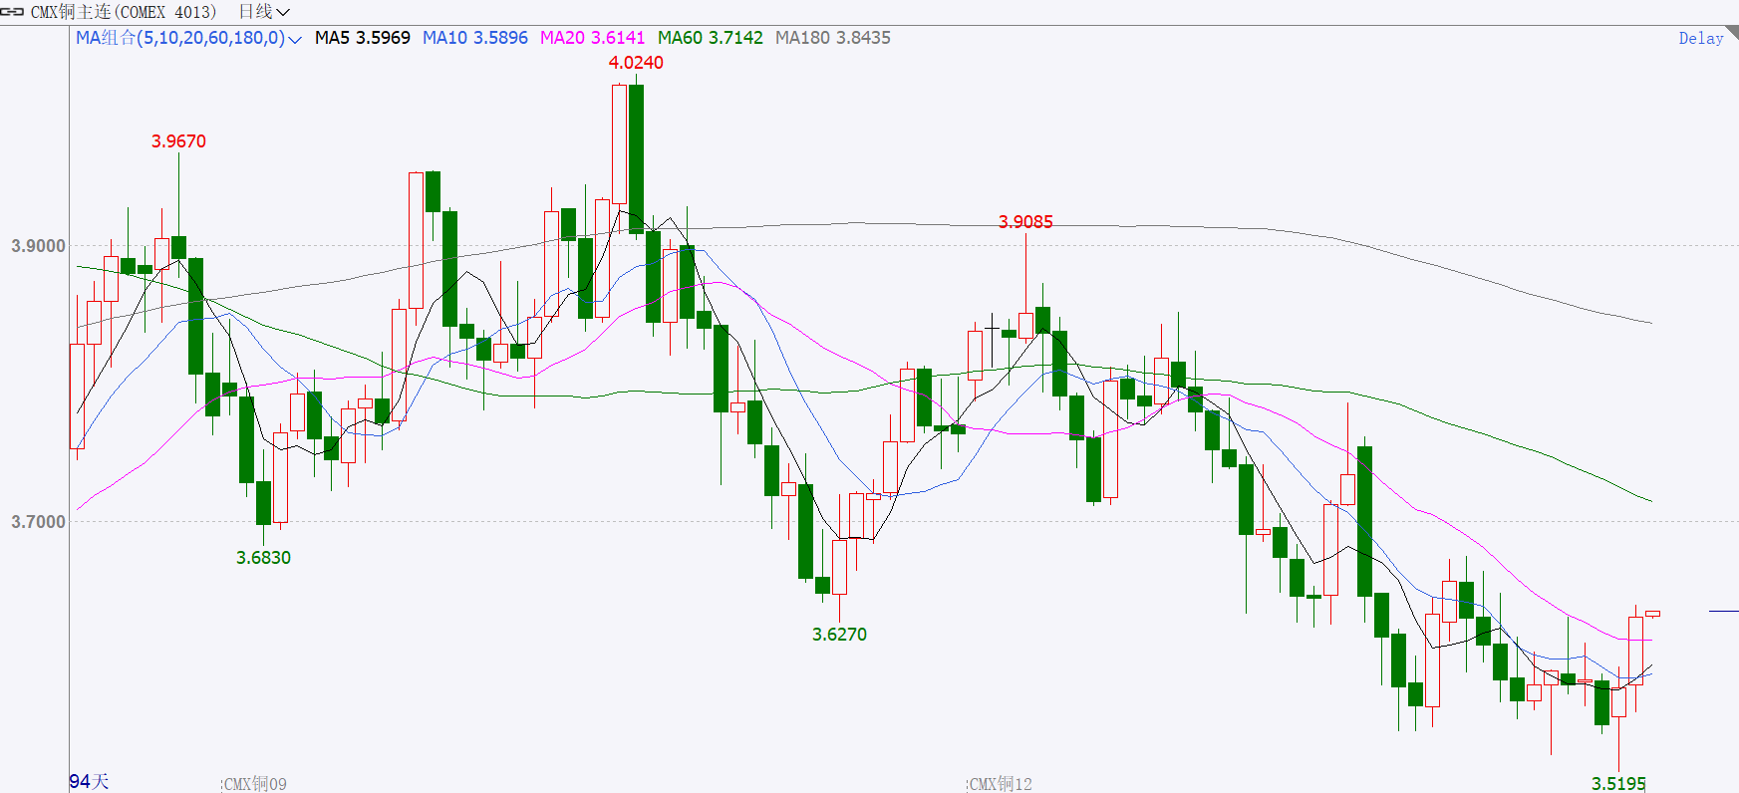Select the MA5 3.5969 readout

[x=363, y=38]
